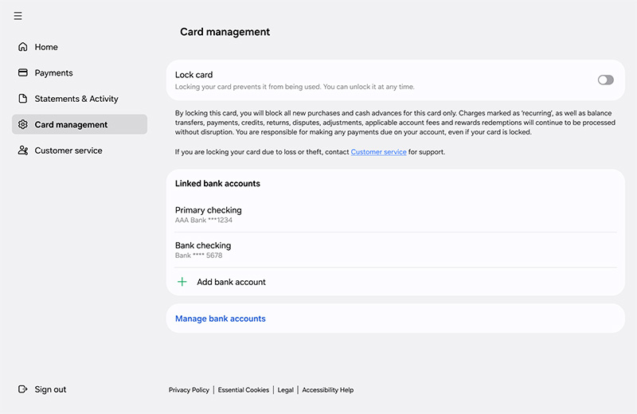Select Card management sidebar item
Screen dimensions: 637x414
80,124
